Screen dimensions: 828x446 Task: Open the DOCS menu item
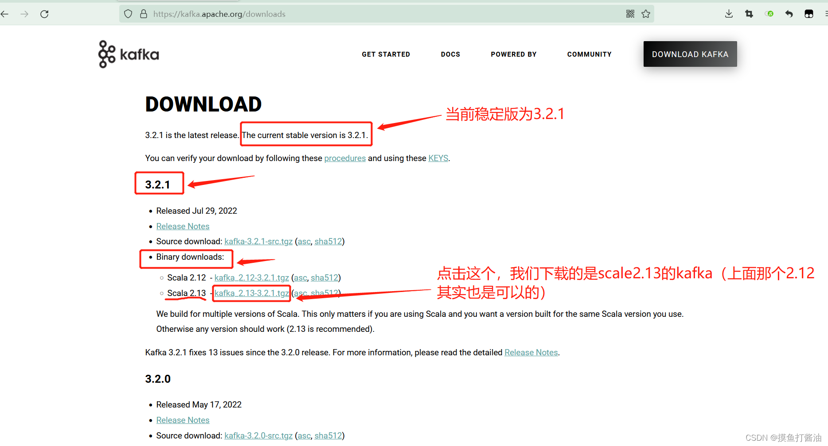point(450,54)
